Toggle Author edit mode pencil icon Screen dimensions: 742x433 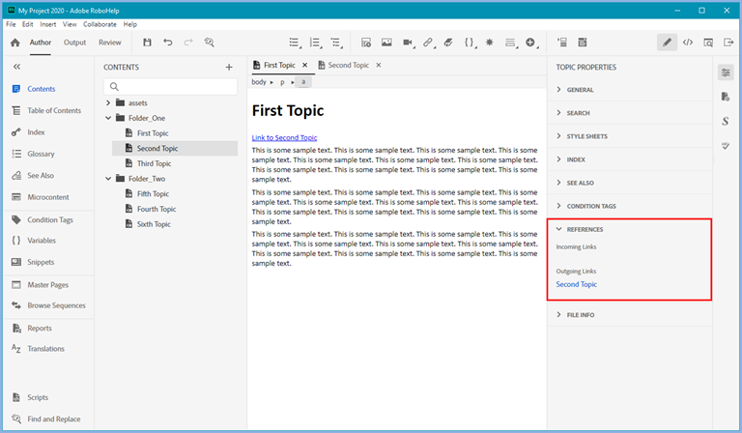point(667,43)
